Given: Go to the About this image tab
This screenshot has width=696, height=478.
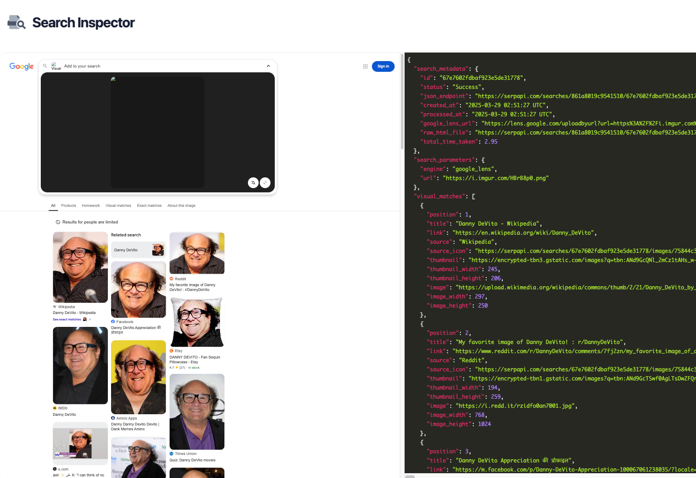Looking at the screenshot, I should point(181,206).
